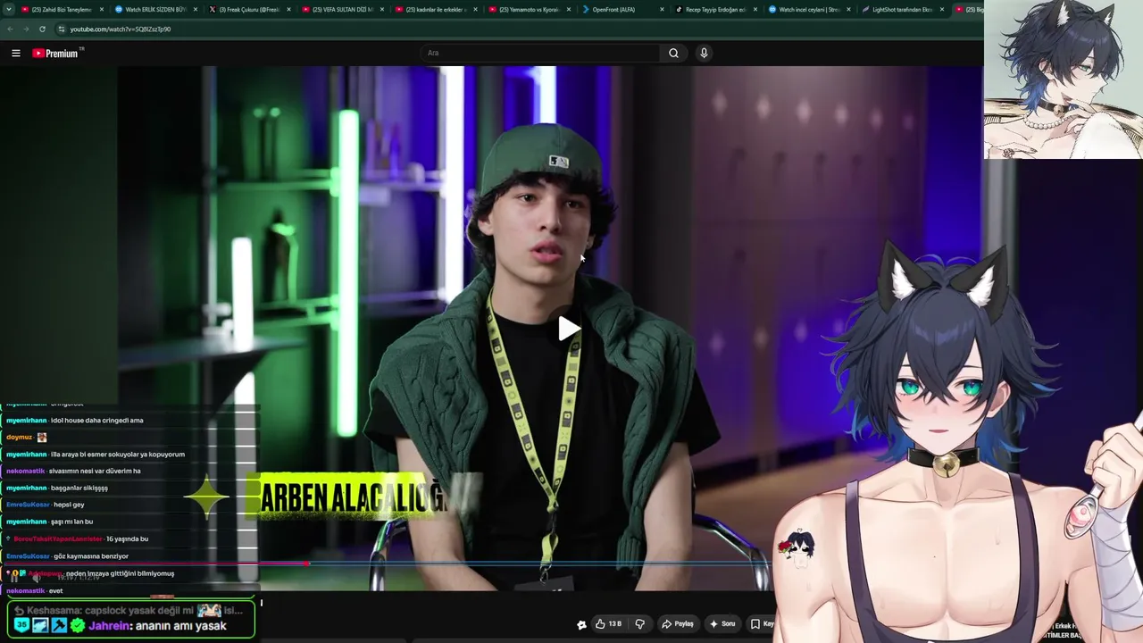The width and height of the screenshot is (1143, 643).
Task: Switch to Freak Çukuru X tab
Action: tap(250, 10)
